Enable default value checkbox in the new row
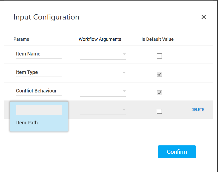Image resolution: width=218 pixels, height=172 pixels. point(159,111)
